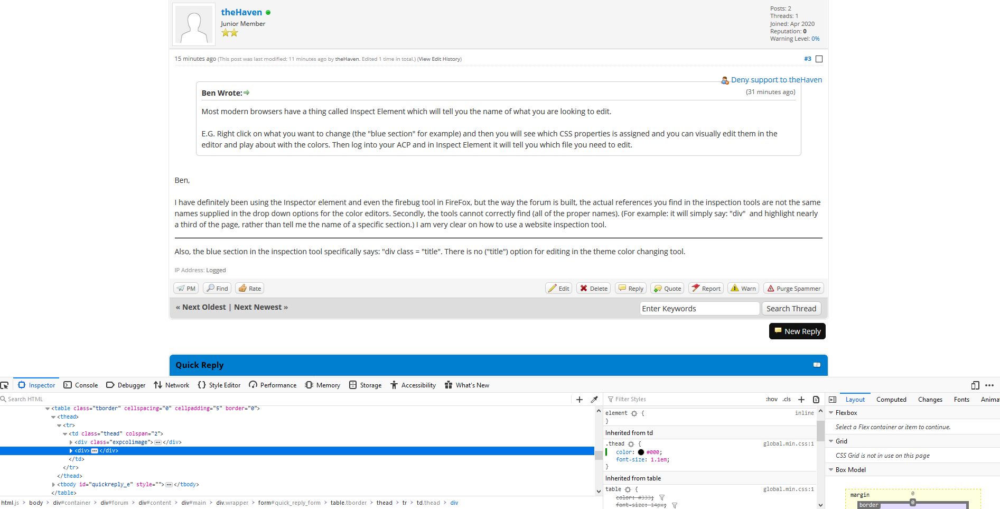Viewport: 1000px width, 509px height.
Task: Click the Purge Spammer button
Action: click(x=793, y=289)
